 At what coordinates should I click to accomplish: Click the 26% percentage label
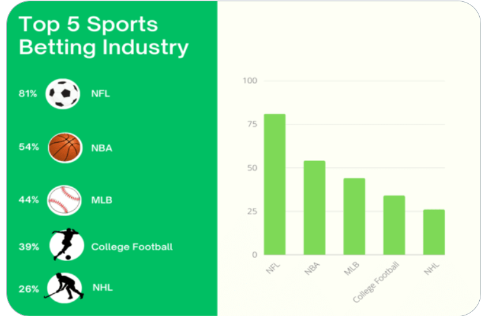point(28,289)
